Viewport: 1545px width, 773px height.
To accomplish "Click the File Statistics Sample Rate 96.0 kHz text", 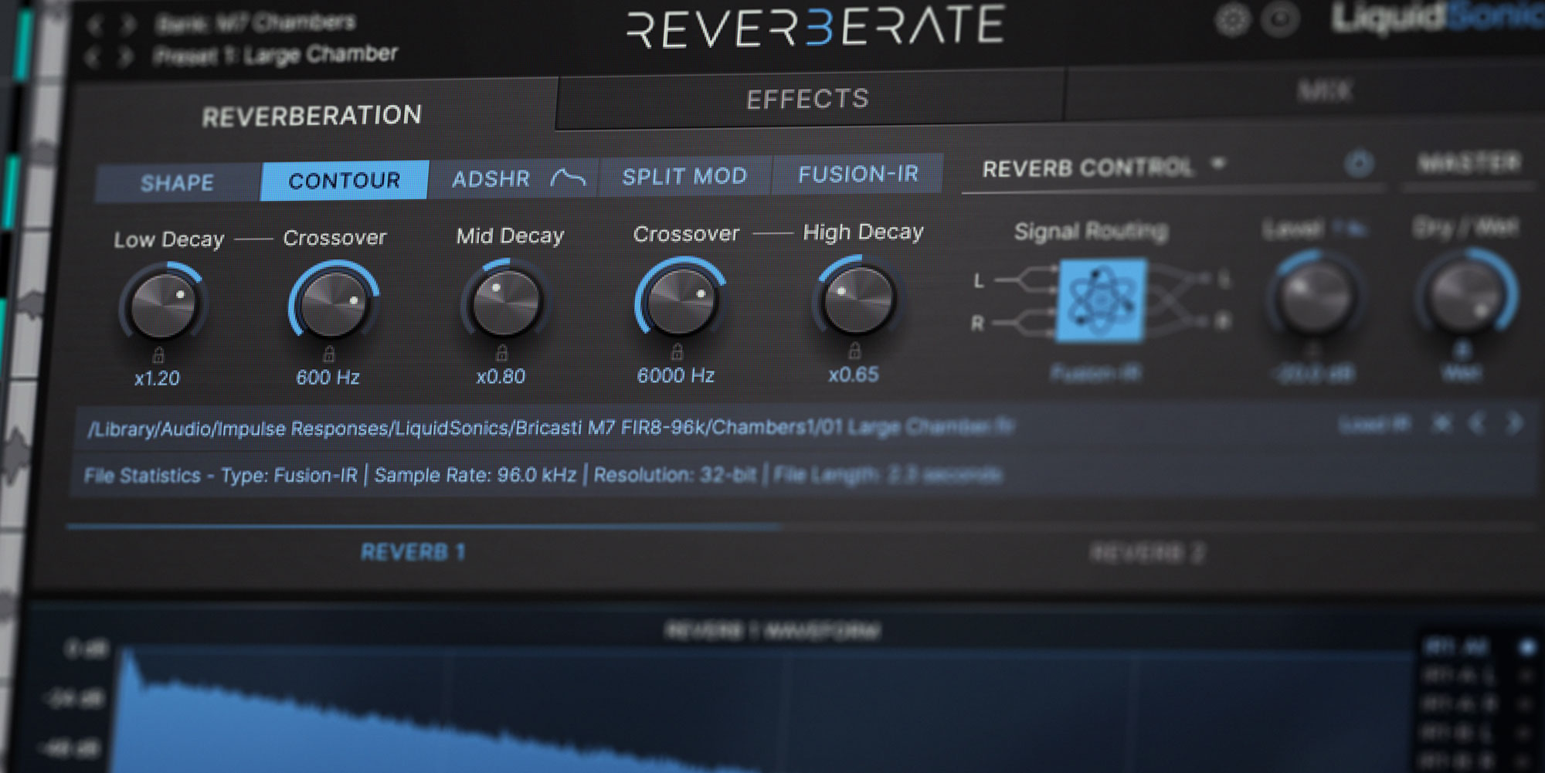I will (x=475, y=475).
